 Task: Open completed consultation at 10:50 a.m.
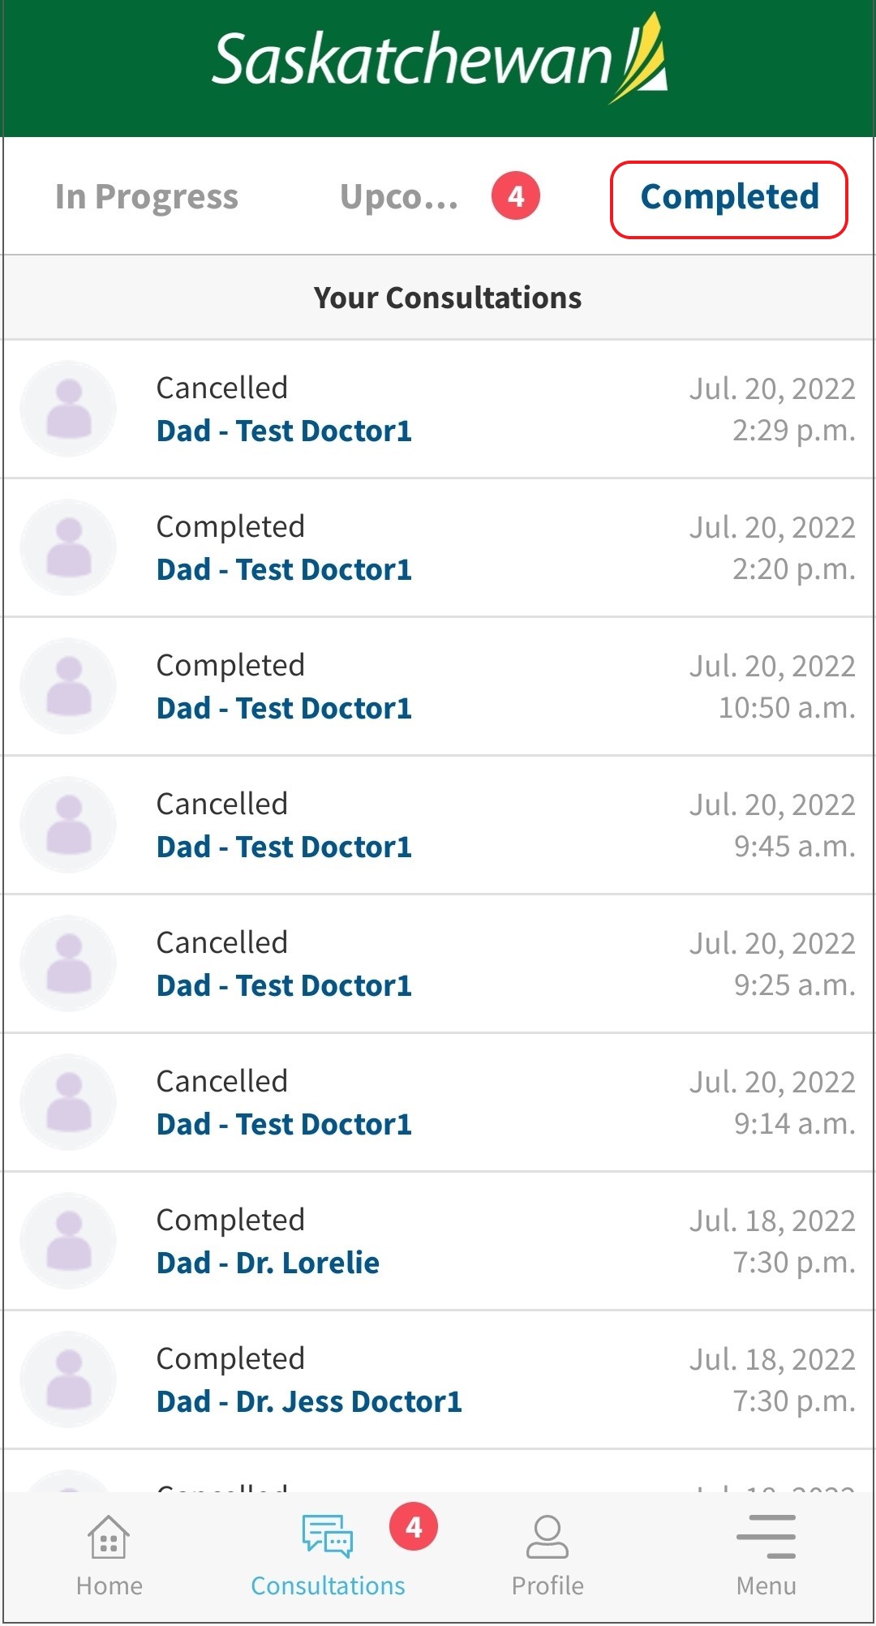click(438, 687)
